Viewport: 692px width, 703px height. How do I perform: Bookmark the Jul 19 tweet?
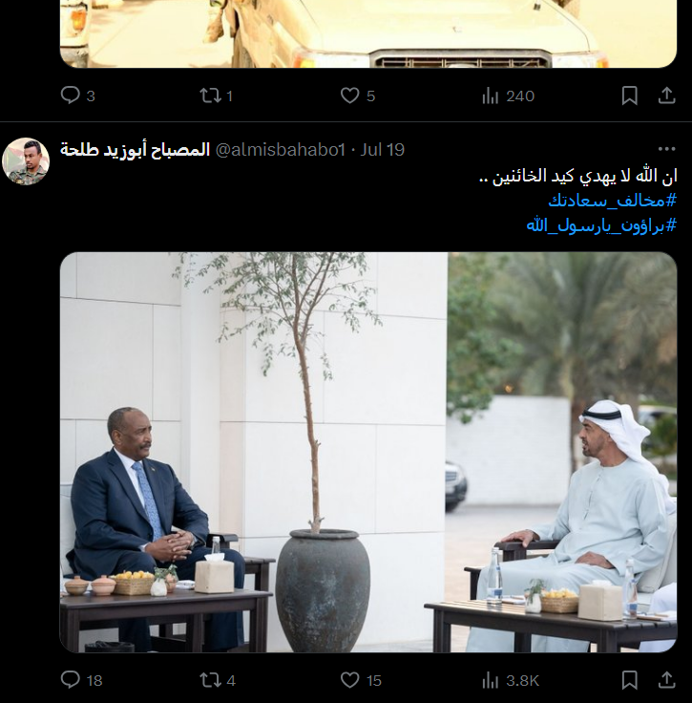coord(629,680)
